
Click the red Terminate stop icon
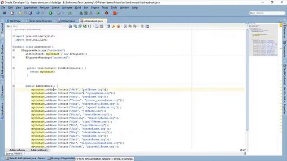(x=115, y=13)
